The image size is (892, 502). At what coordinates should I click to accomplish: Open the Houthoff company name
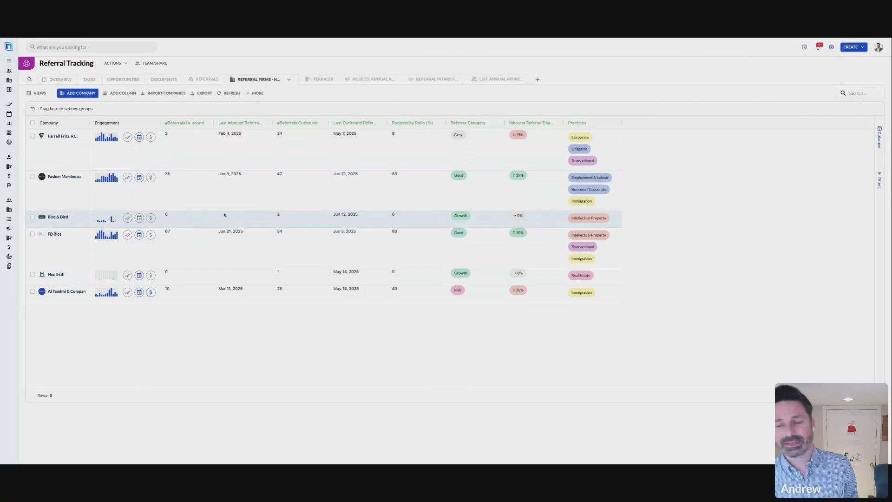click(x=56, y=275)
